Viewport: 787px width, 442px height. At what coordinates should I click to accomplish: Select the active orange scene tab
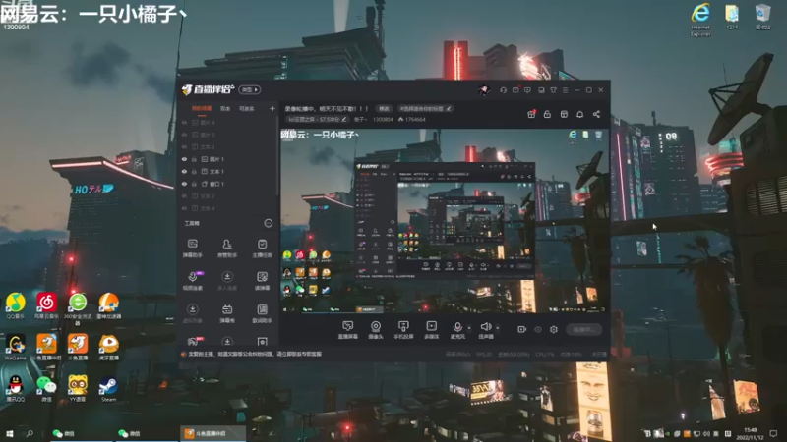202,108
